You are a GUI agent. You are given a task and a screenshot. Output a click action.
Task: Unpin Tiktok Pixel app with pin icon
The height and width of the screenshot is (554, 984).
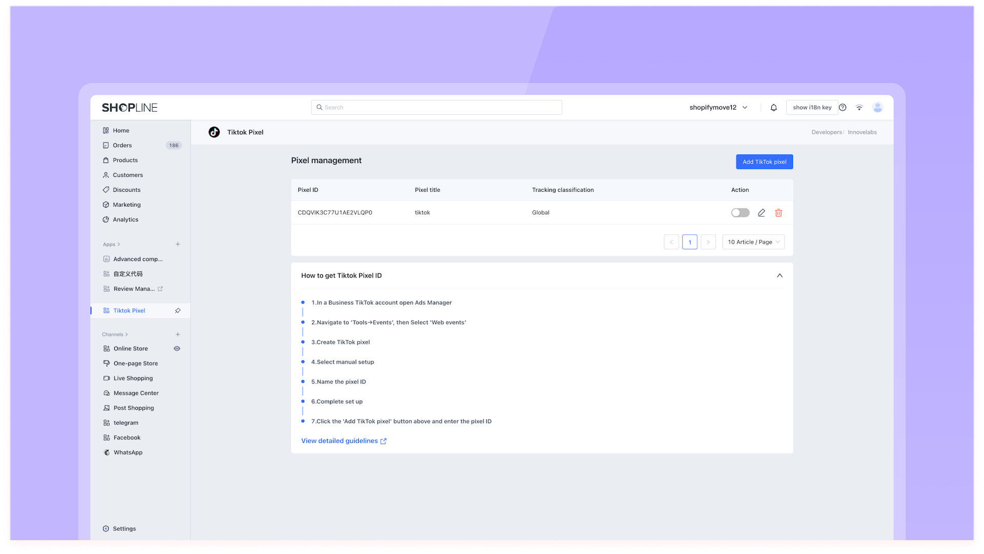point(178,311)
